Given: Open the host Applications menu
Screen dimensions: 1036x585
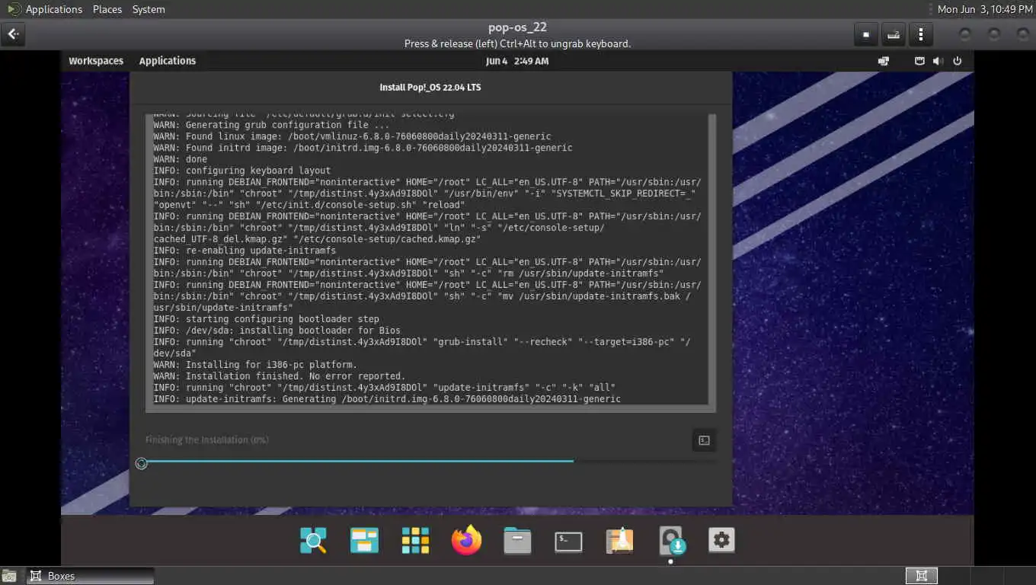Looking at the screenshot, I should pos(54,9).
